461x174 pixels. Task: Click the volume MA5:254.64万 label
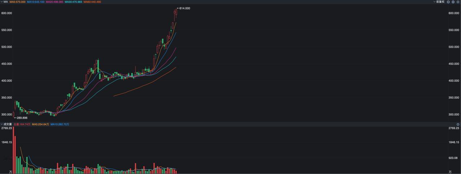(40, 124)
